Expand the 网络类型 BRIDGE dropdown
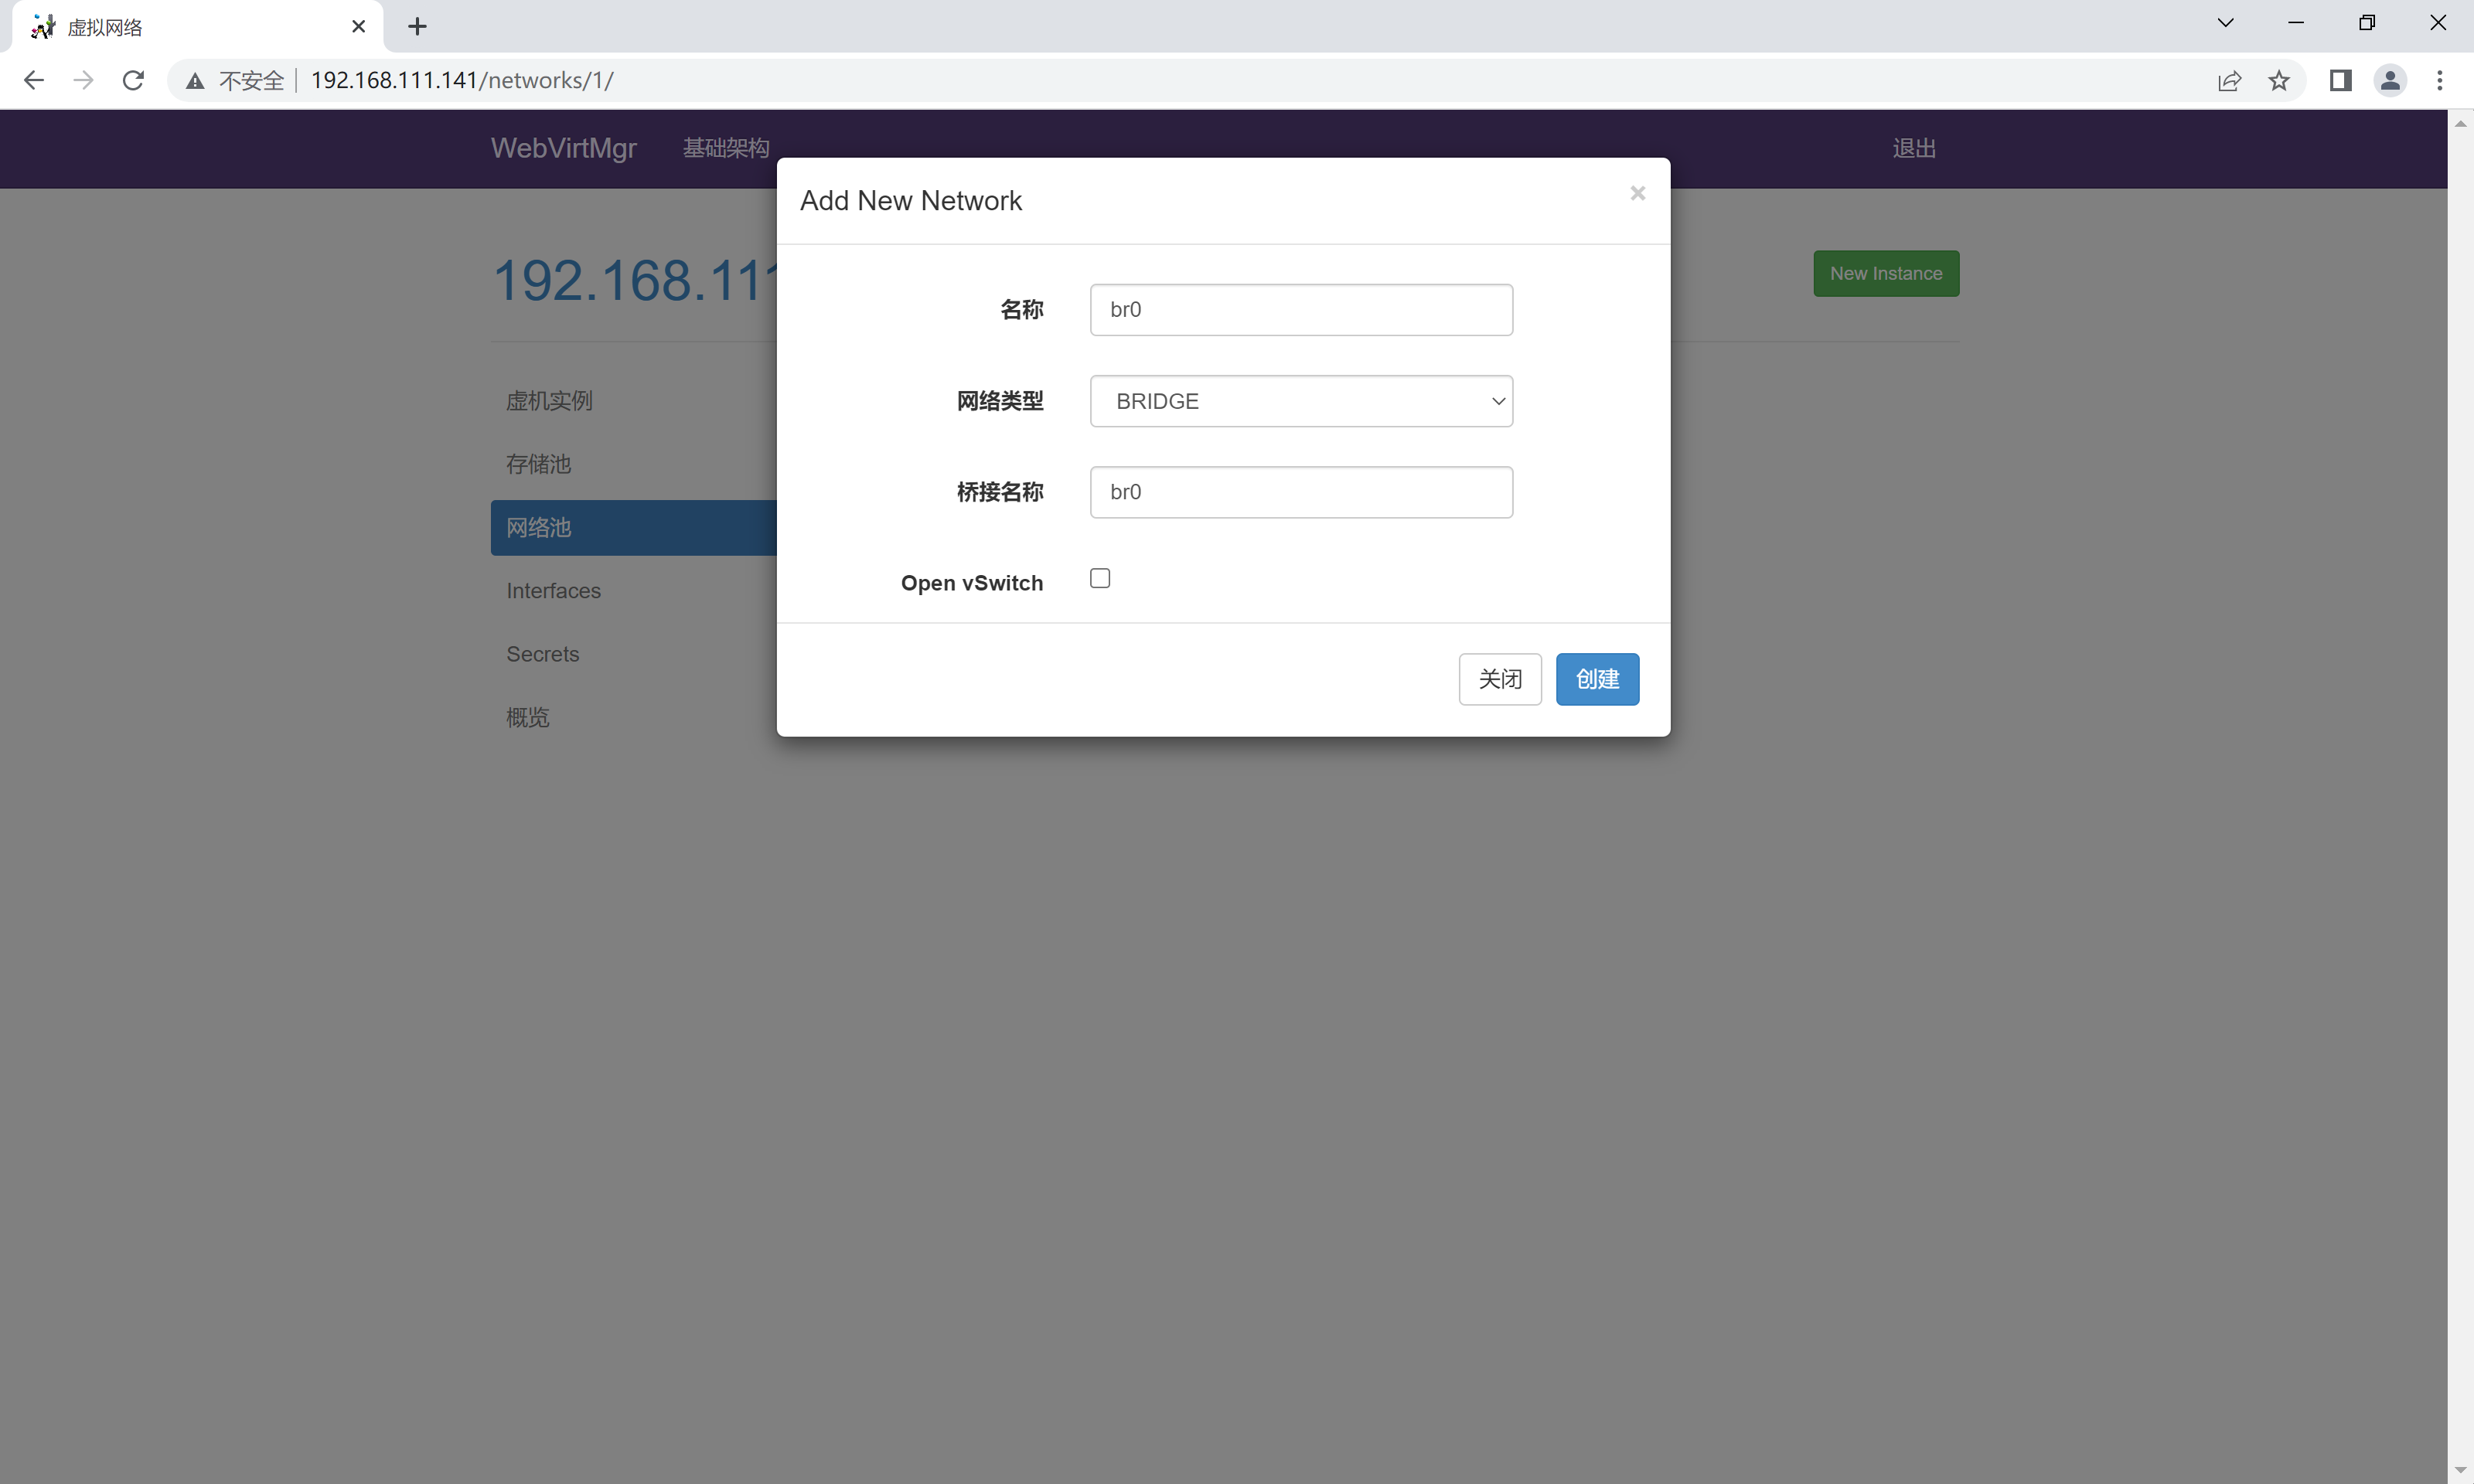 1300,401
